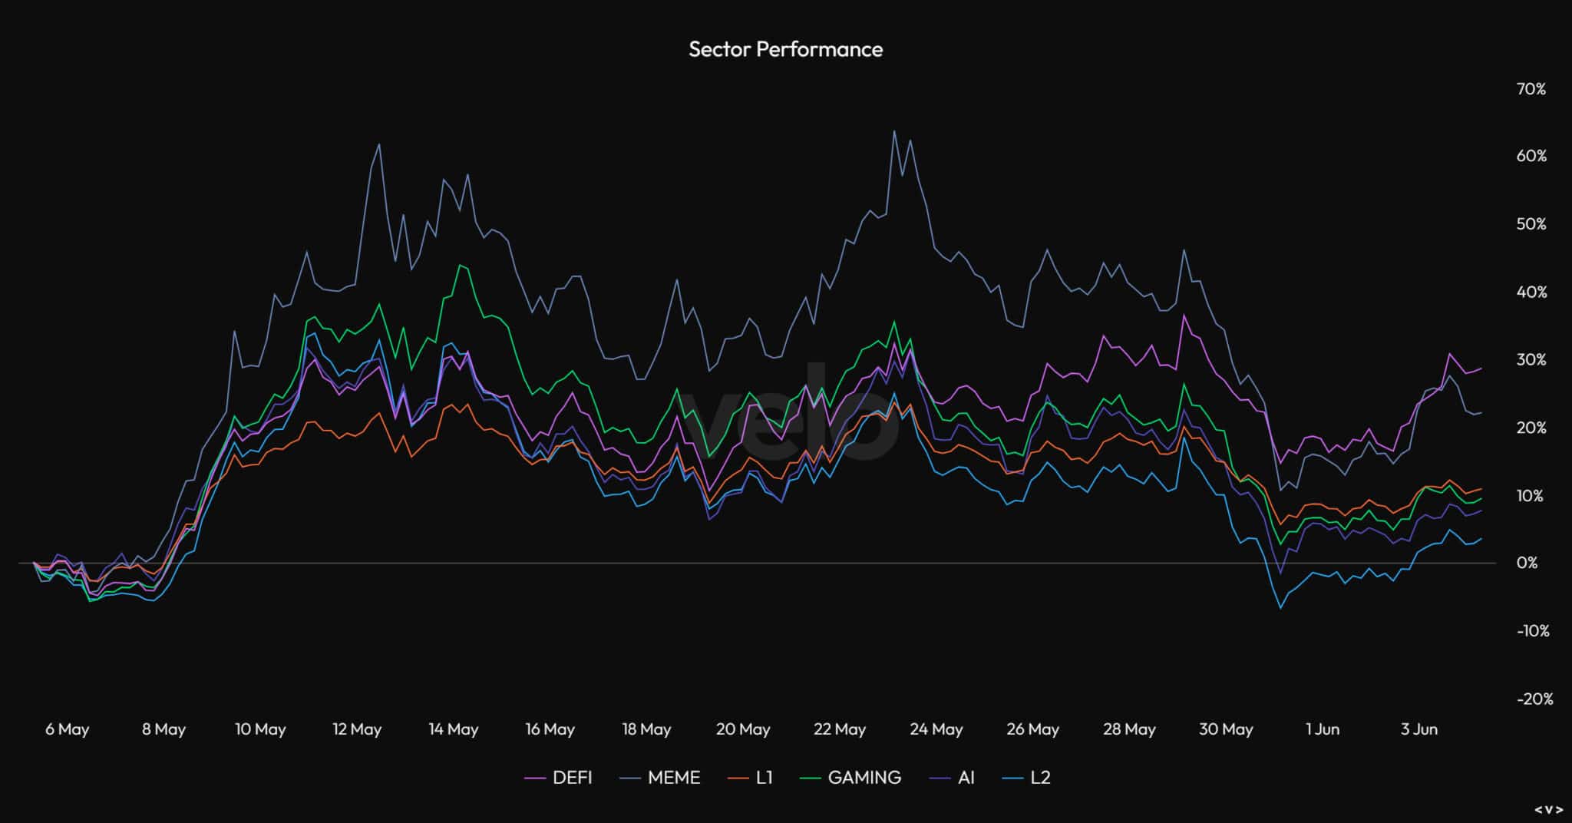The height and width of the screenshot is (823, 1572).
Task: Select the 1 Jun x-axis date
Action: click(x=1322, y=729)
